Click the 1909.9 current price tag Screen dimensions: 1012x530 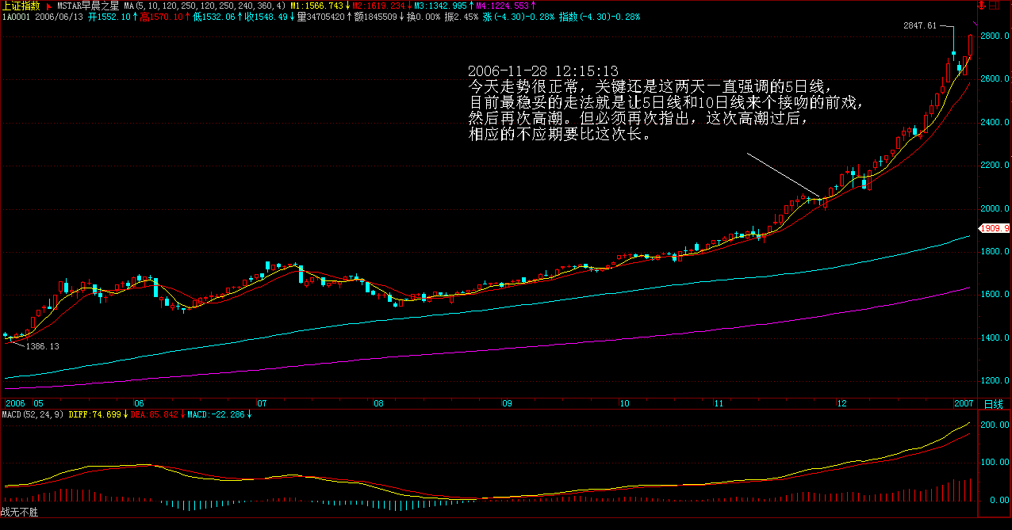coord(995,228)
